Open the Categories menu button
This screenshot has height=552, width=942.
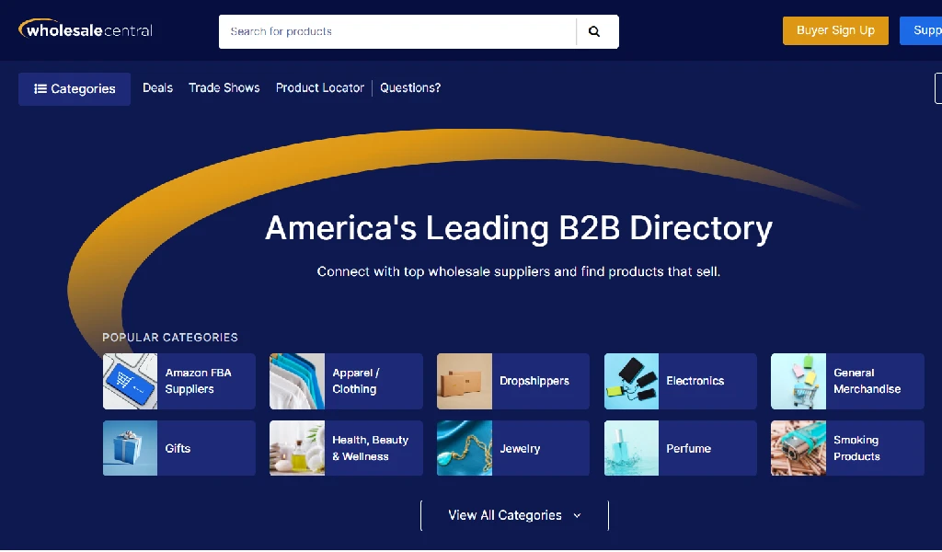pos(75,89)
